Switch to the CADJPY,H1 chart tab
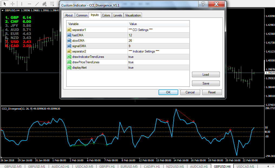 [152, 166]
